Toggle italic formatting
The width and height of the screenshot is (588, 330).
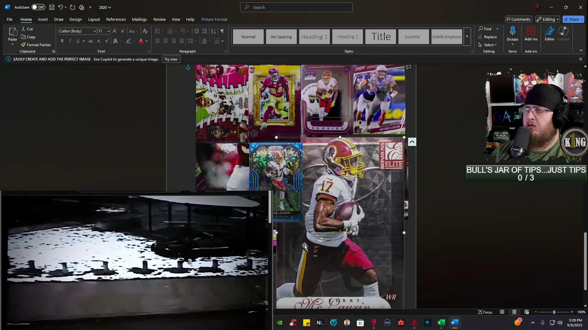pyautogui.click(x=70, y=41)
